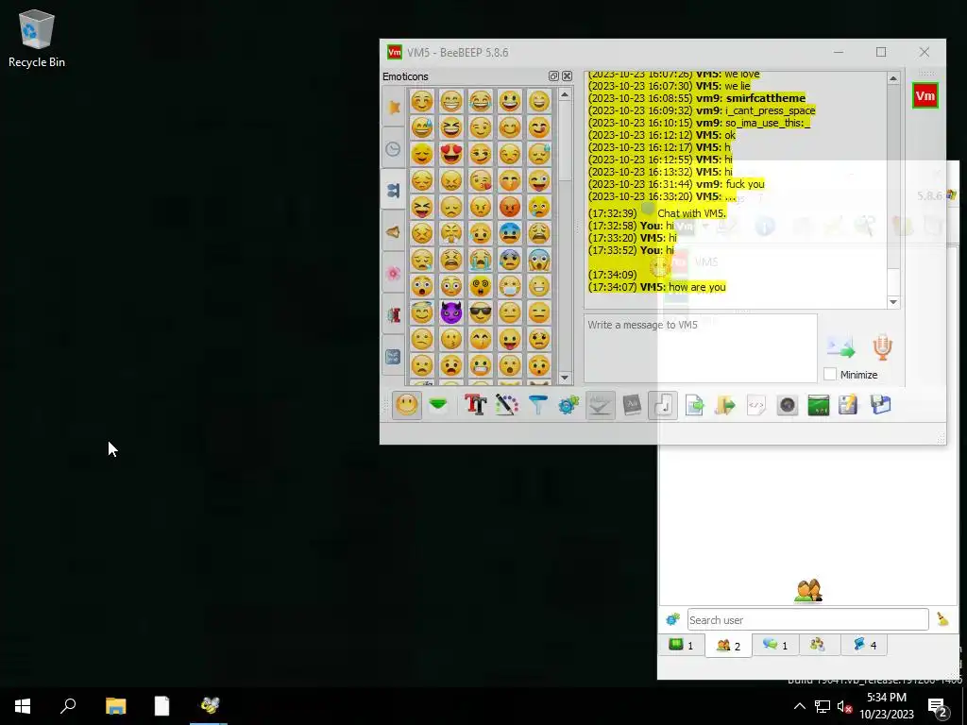The height and width of the screenshot is (725, 967).
Task: Insert the dizzy spiral-eyes emoji
Action: click(481, 286)
